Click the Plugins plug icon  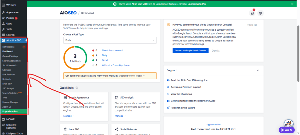tap(3, 18)
